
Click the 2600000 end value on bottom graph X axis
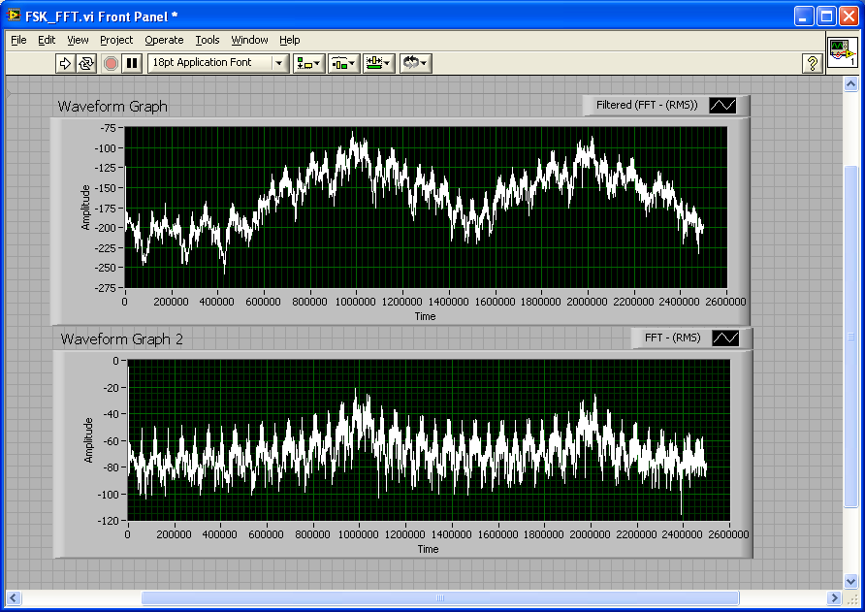[728, 534]
